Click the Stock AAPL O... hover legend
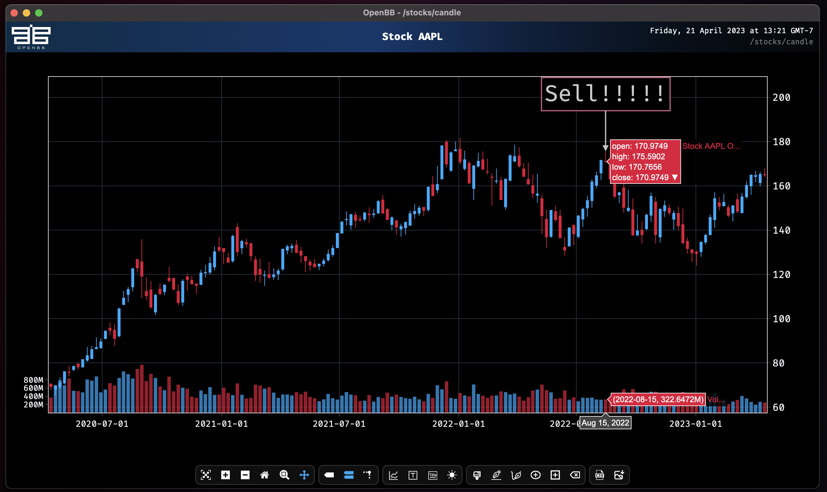Viewport: 827px width, 492px height. (711, 146)
